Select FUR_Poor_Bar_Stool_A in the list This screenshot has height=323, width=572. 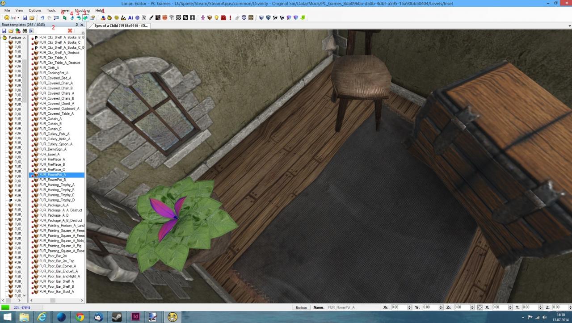[x=56, y=292]
